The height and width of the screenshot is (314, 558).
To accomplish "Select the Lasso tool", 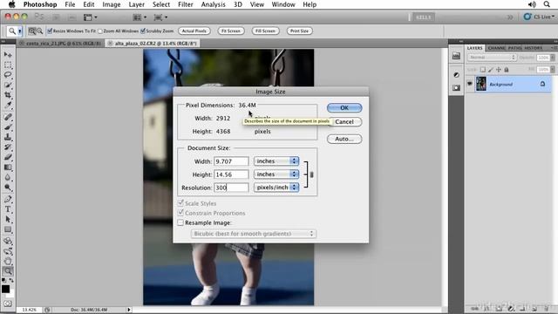I will pyautogui.click(x=8, y=75).
